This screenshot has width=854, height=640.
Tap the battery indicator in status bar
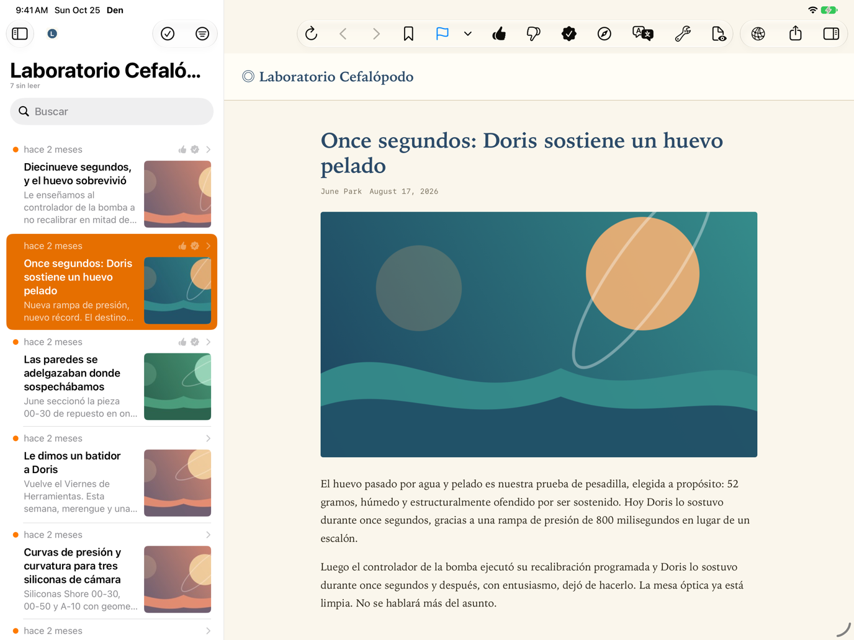point(829,10)
